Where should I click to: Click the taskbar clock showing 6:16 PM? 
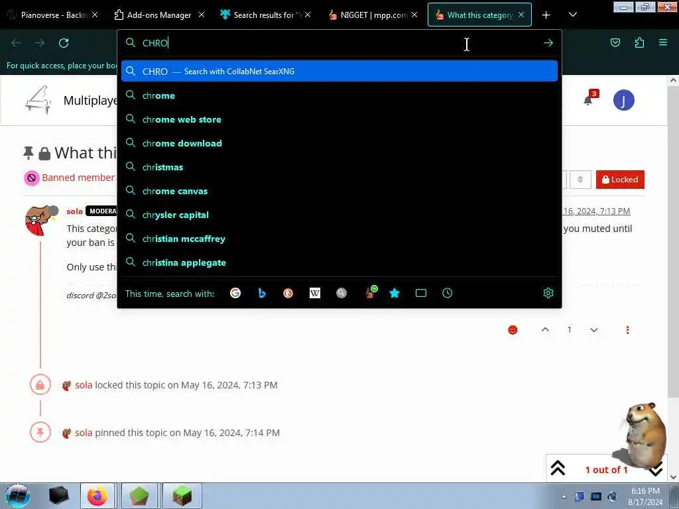pos(645,496)
